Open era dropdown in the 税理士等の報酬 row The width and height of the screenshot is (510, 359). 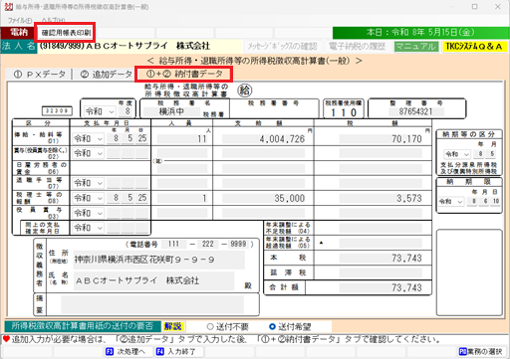[88, 198]
